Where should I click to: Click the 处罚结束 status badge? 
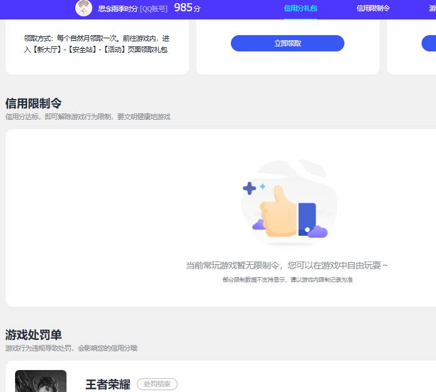[157, 384]
